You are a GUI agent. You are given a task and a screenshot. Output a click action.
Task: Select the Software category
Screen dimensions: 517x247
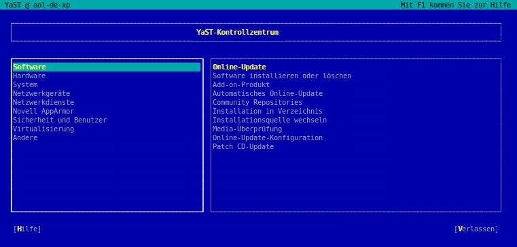point(107,67)
